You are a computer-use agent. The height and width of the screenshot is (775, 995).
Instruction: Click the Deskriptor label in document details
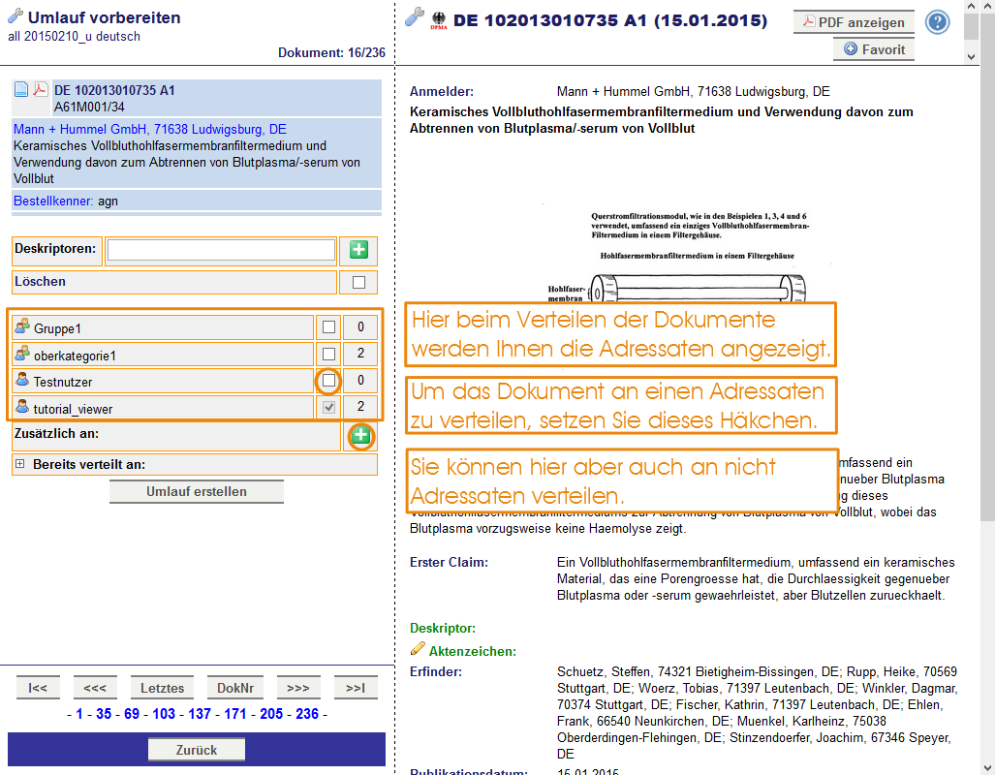443,629
